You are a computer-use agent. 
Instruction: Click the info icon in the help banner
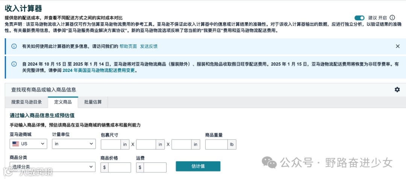(14, 46)
